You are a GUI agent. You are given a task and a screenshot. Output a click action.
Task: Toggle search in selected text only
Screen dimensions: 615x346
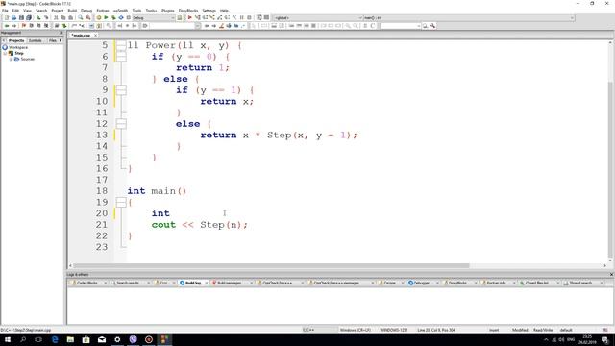coord(229,26)
